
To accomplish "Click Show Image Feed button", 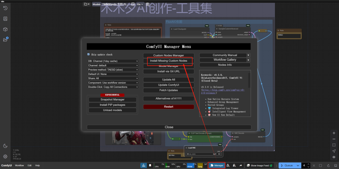I will (260, 166).
